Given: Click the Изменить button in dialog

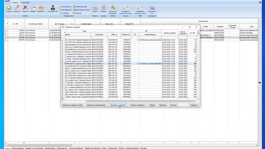Looking at the screenshot, I should coord(163,105).
